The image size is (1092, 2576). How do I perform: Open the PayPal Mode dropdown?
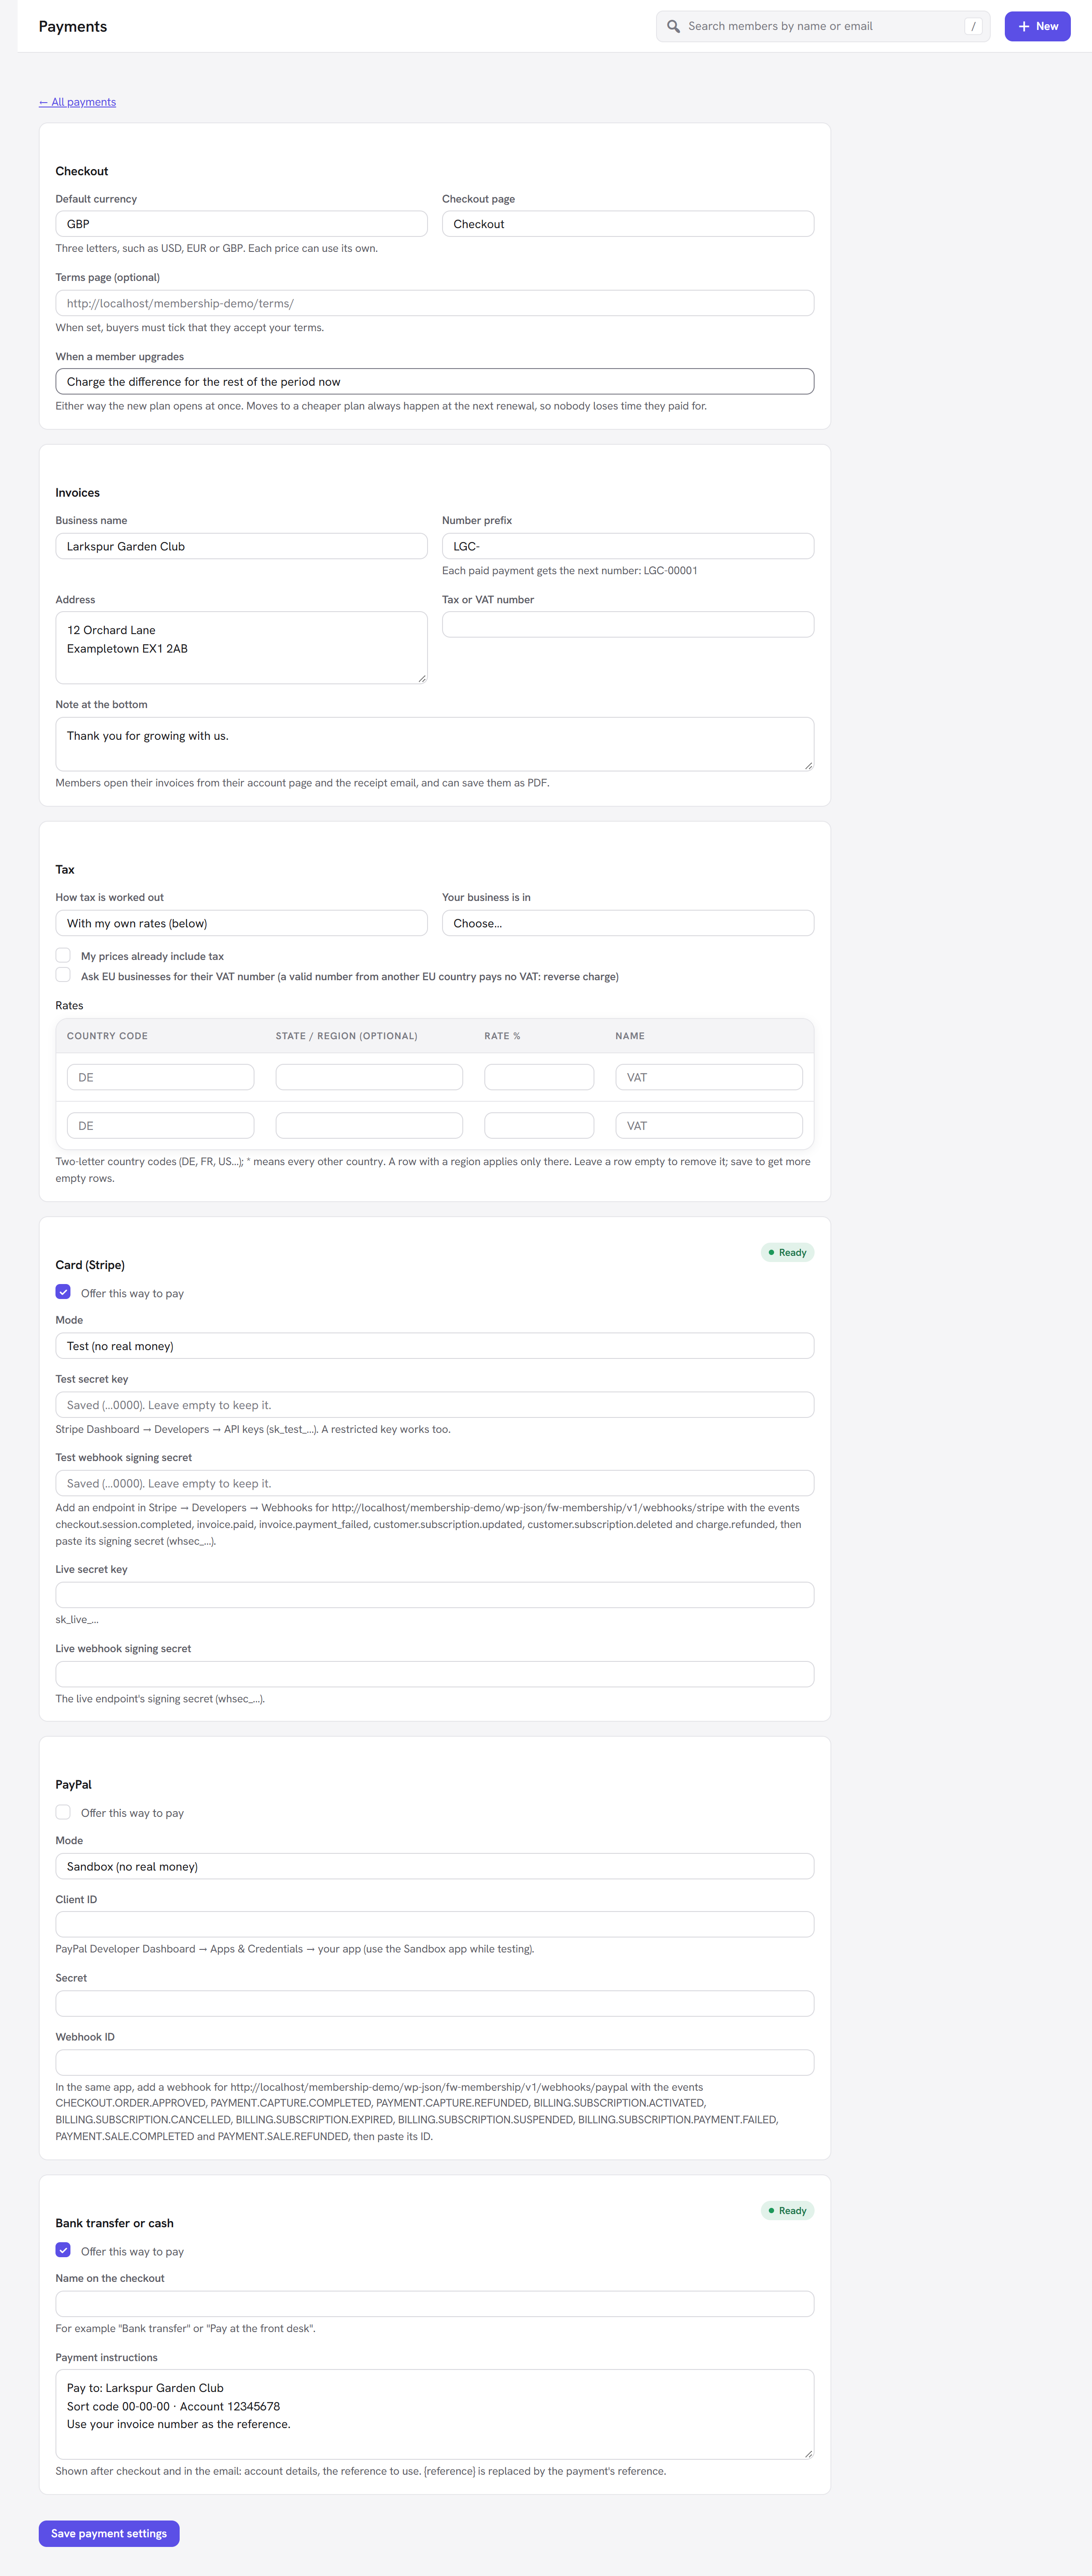point(435,1866)
